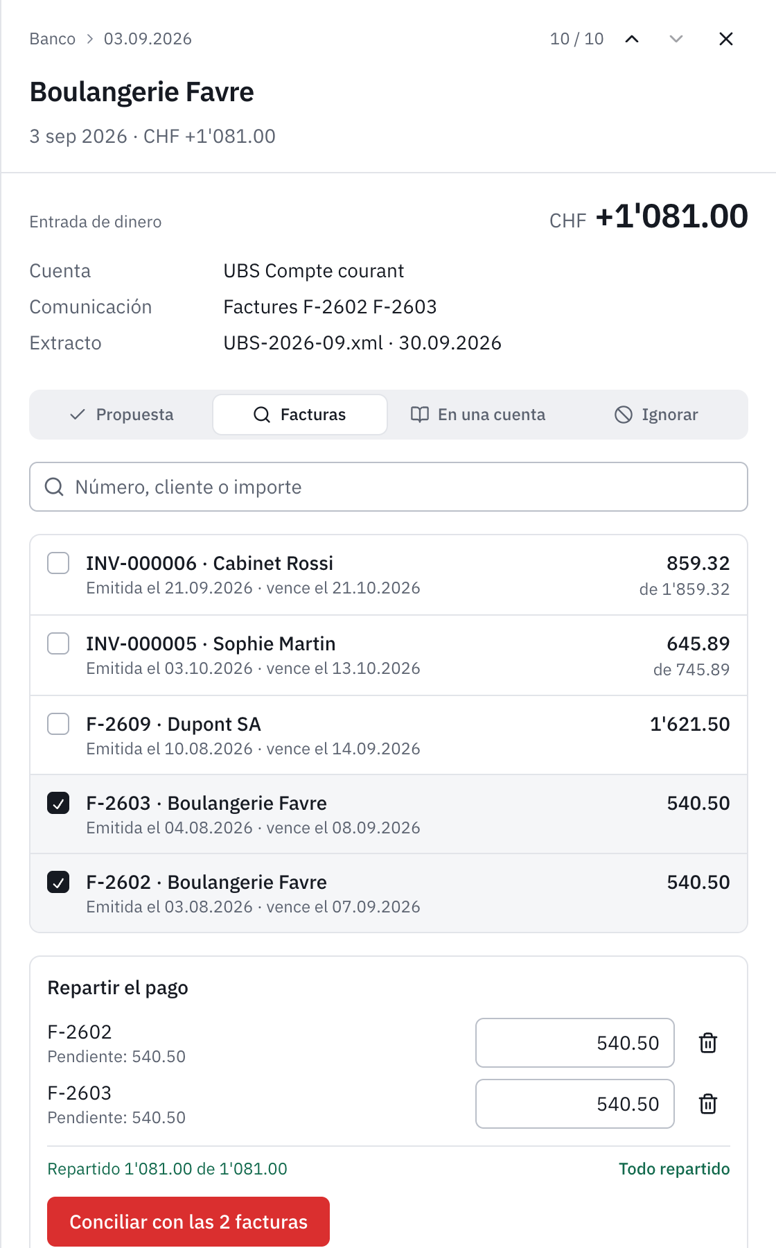Image resolution: width=776 pixels, height=1248 pixels.
Task: Select the INV-000006 · Cabinet Rossi title
Action: click(210, 563)
